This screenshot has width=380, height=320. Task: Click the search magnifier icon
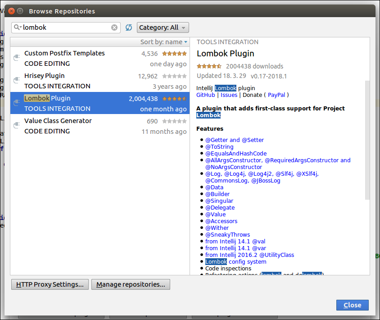point(17,27)
